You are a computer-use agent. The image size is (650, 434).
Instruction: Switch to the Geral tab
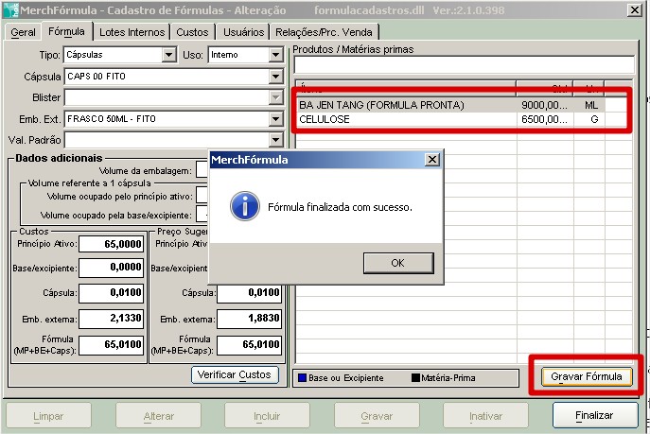tap(24, 32)
